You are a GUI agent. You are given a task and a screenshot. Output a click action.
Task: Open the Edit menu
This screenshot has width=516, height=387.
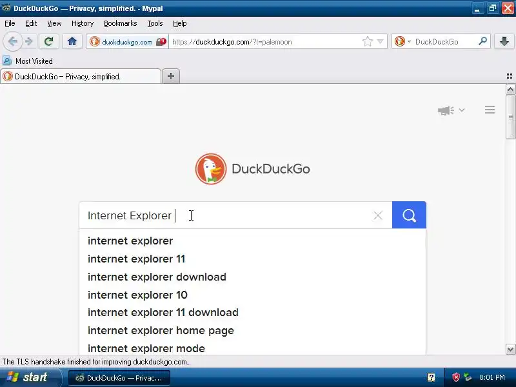pos(31,23)
